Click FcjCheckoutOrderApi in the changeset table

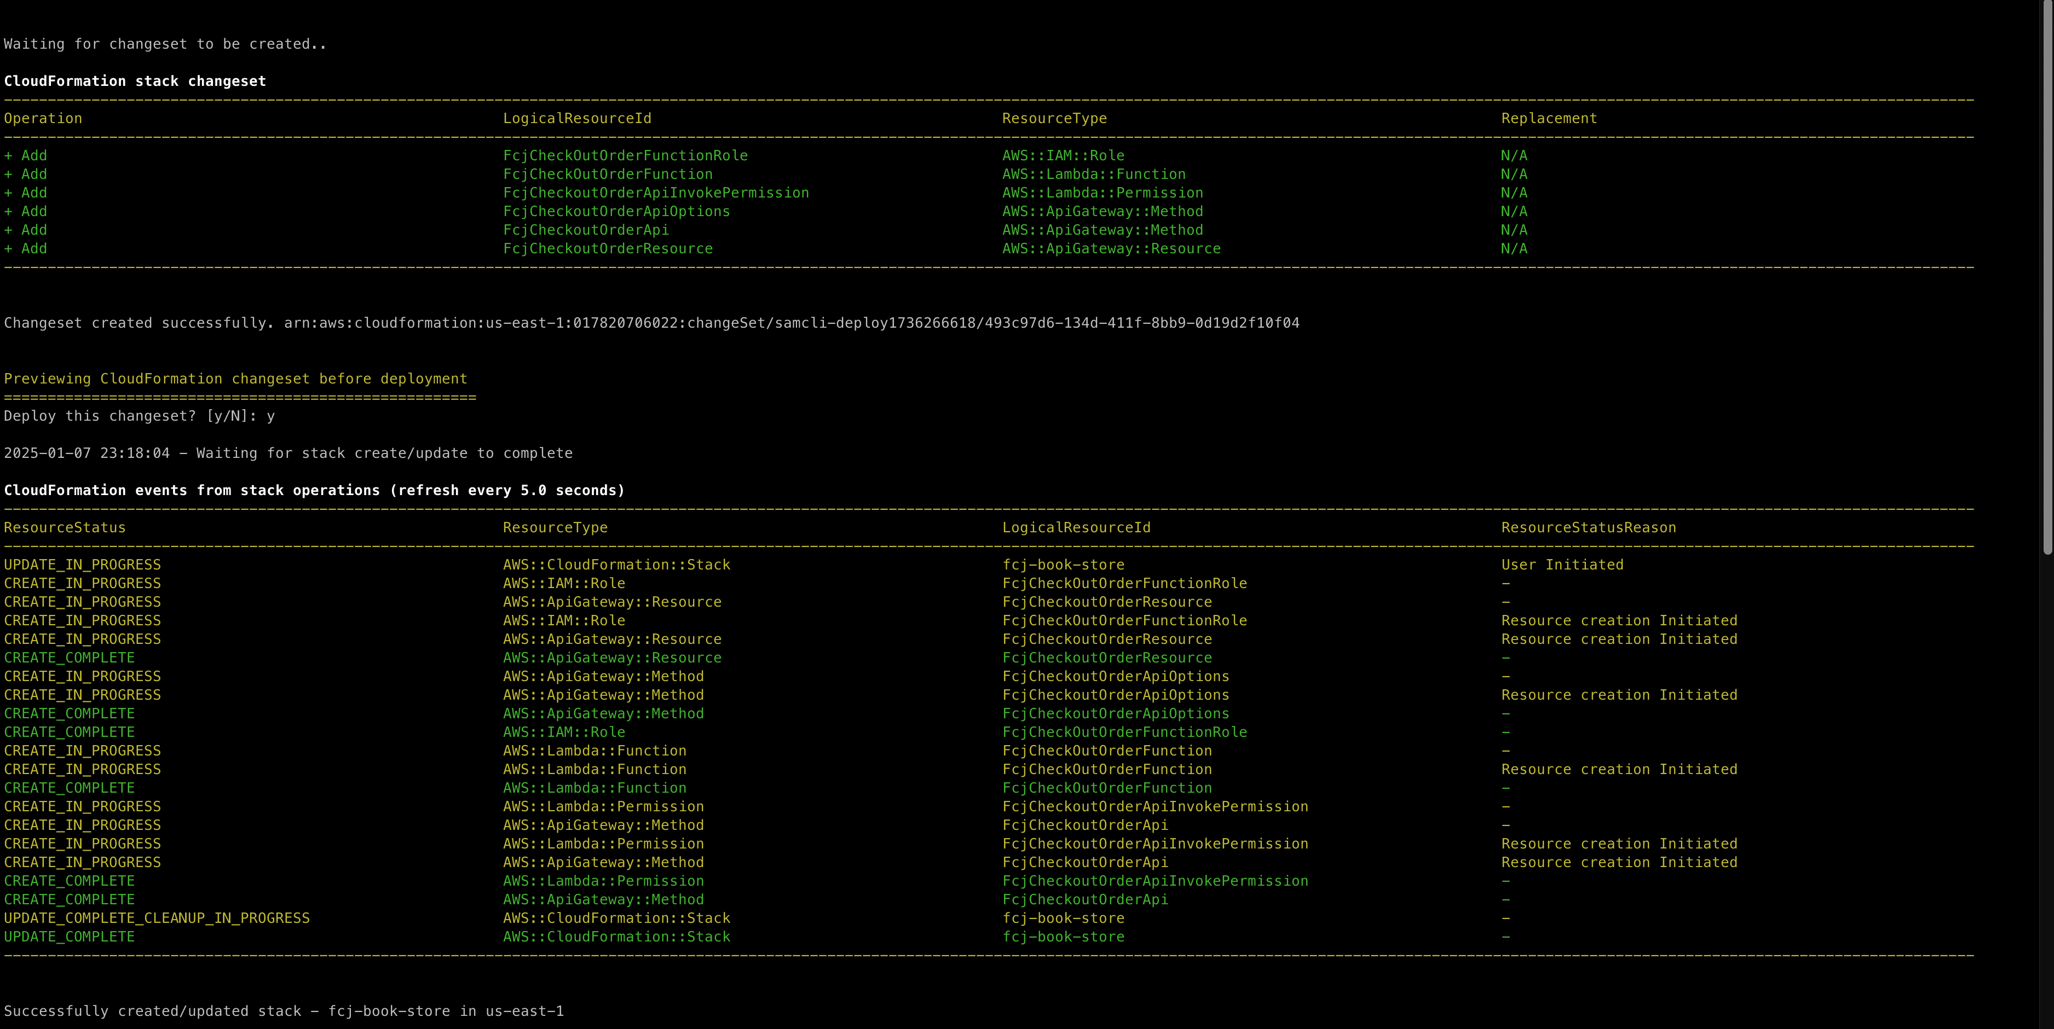coord(585,230)
